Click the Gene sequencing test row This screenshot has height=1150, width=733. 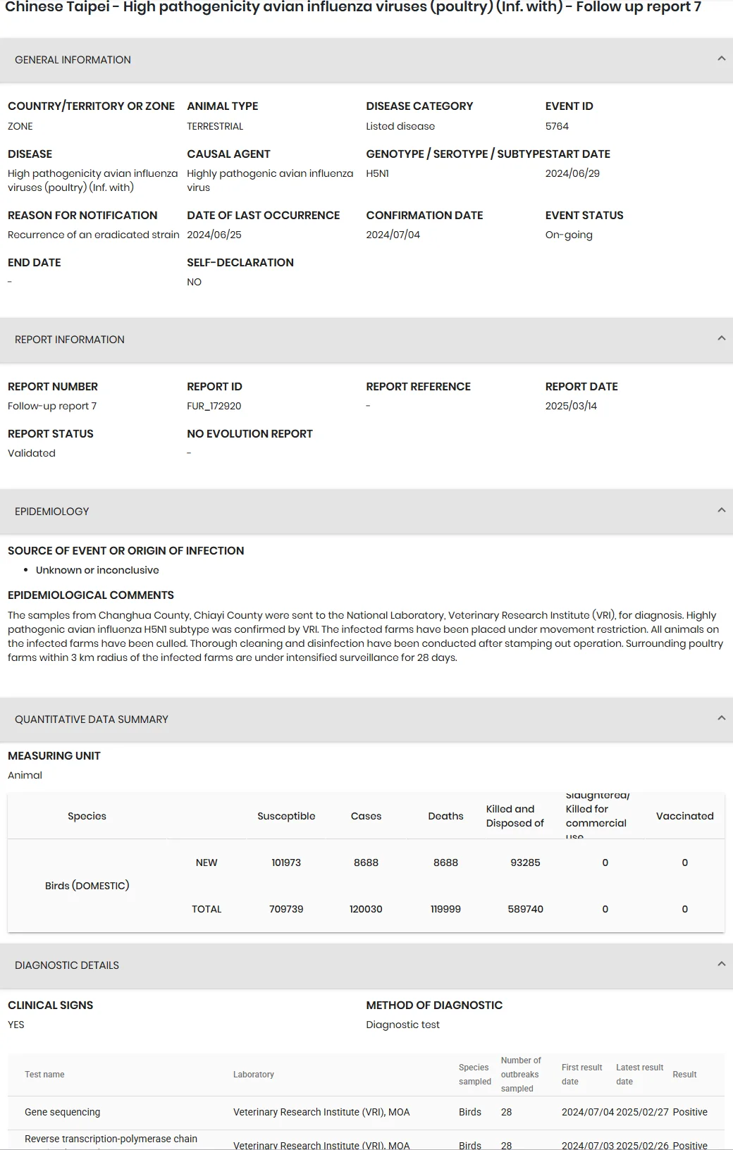366,1112
